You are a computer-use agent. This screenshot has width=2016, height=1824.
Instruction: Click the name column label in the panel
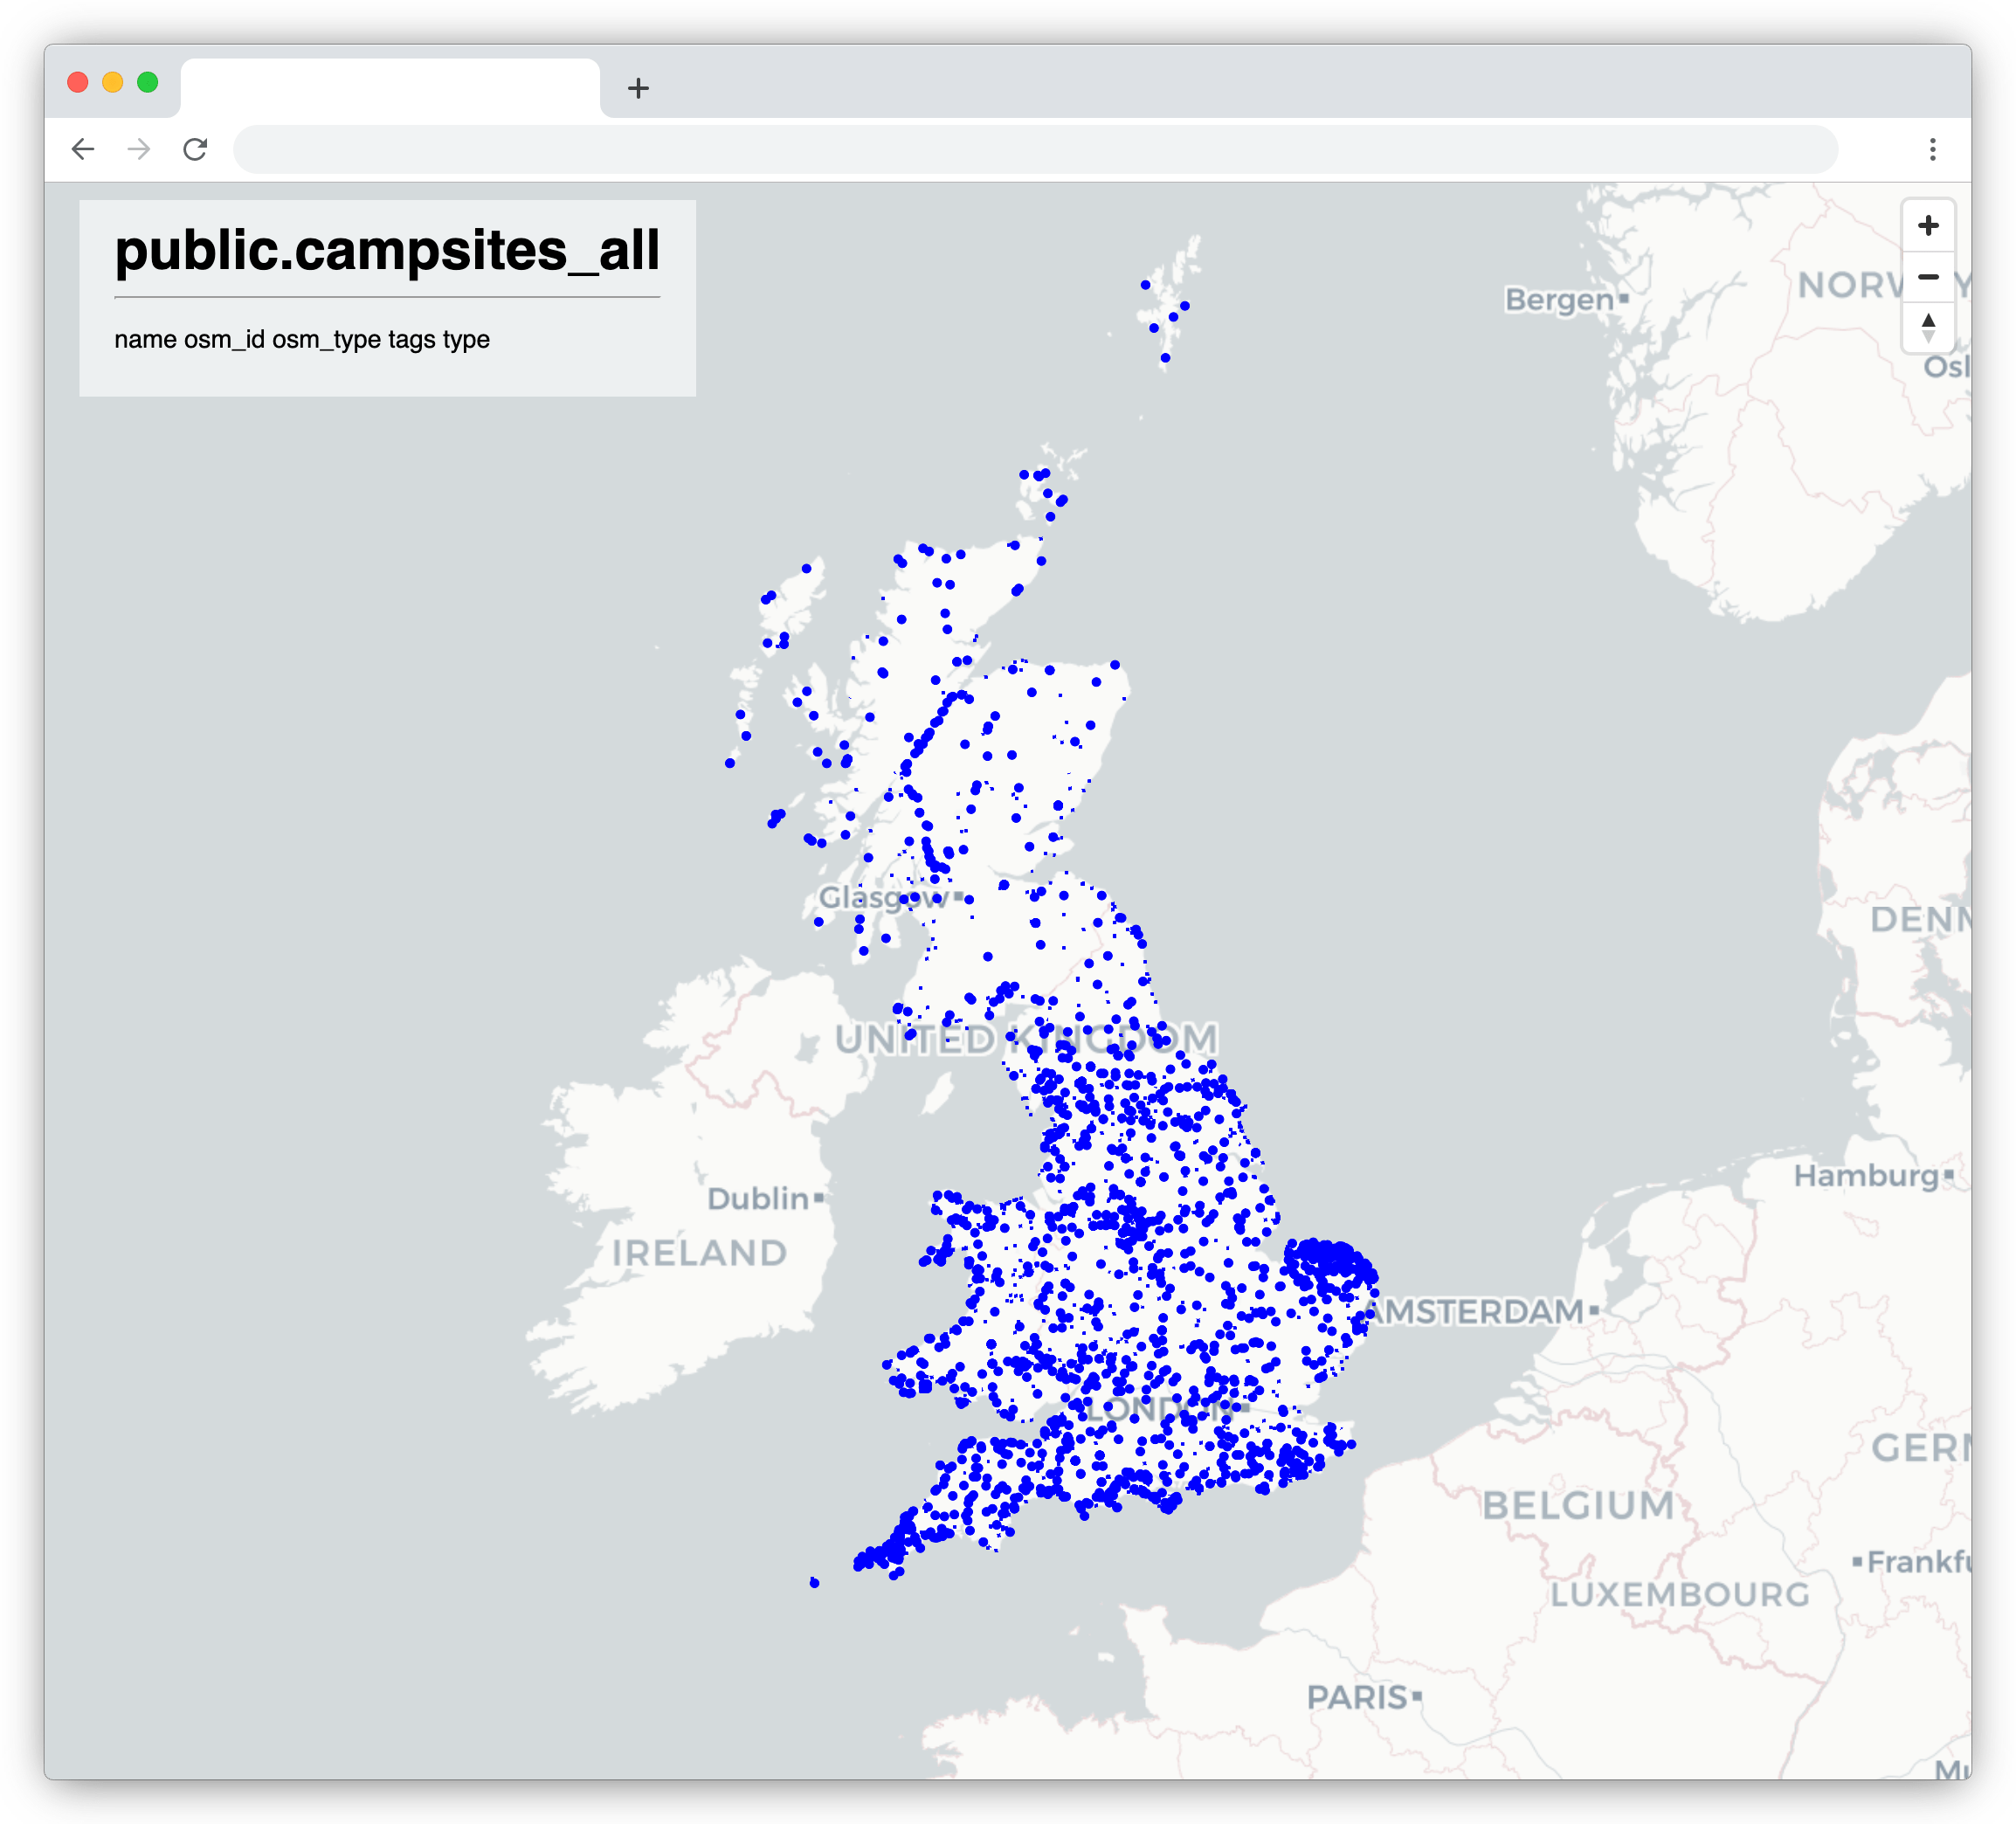(146, 340)
